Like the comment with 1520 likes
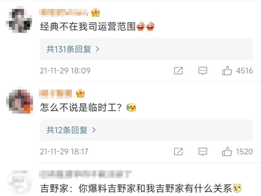This screenshot has width=261, height=196. pos(227,151)
